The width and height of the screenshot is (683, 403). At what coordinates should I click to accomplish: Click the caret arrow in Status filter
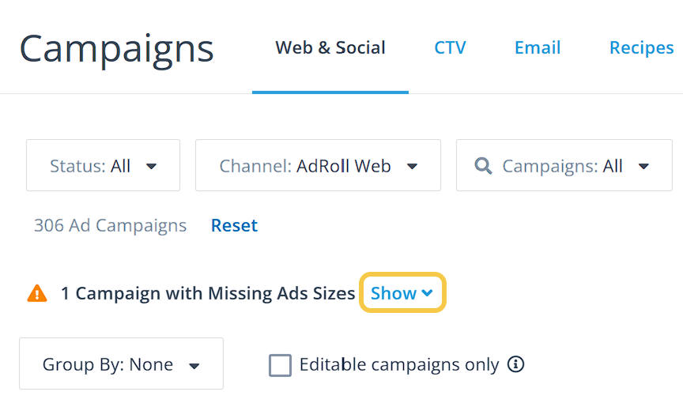[152, 167]
